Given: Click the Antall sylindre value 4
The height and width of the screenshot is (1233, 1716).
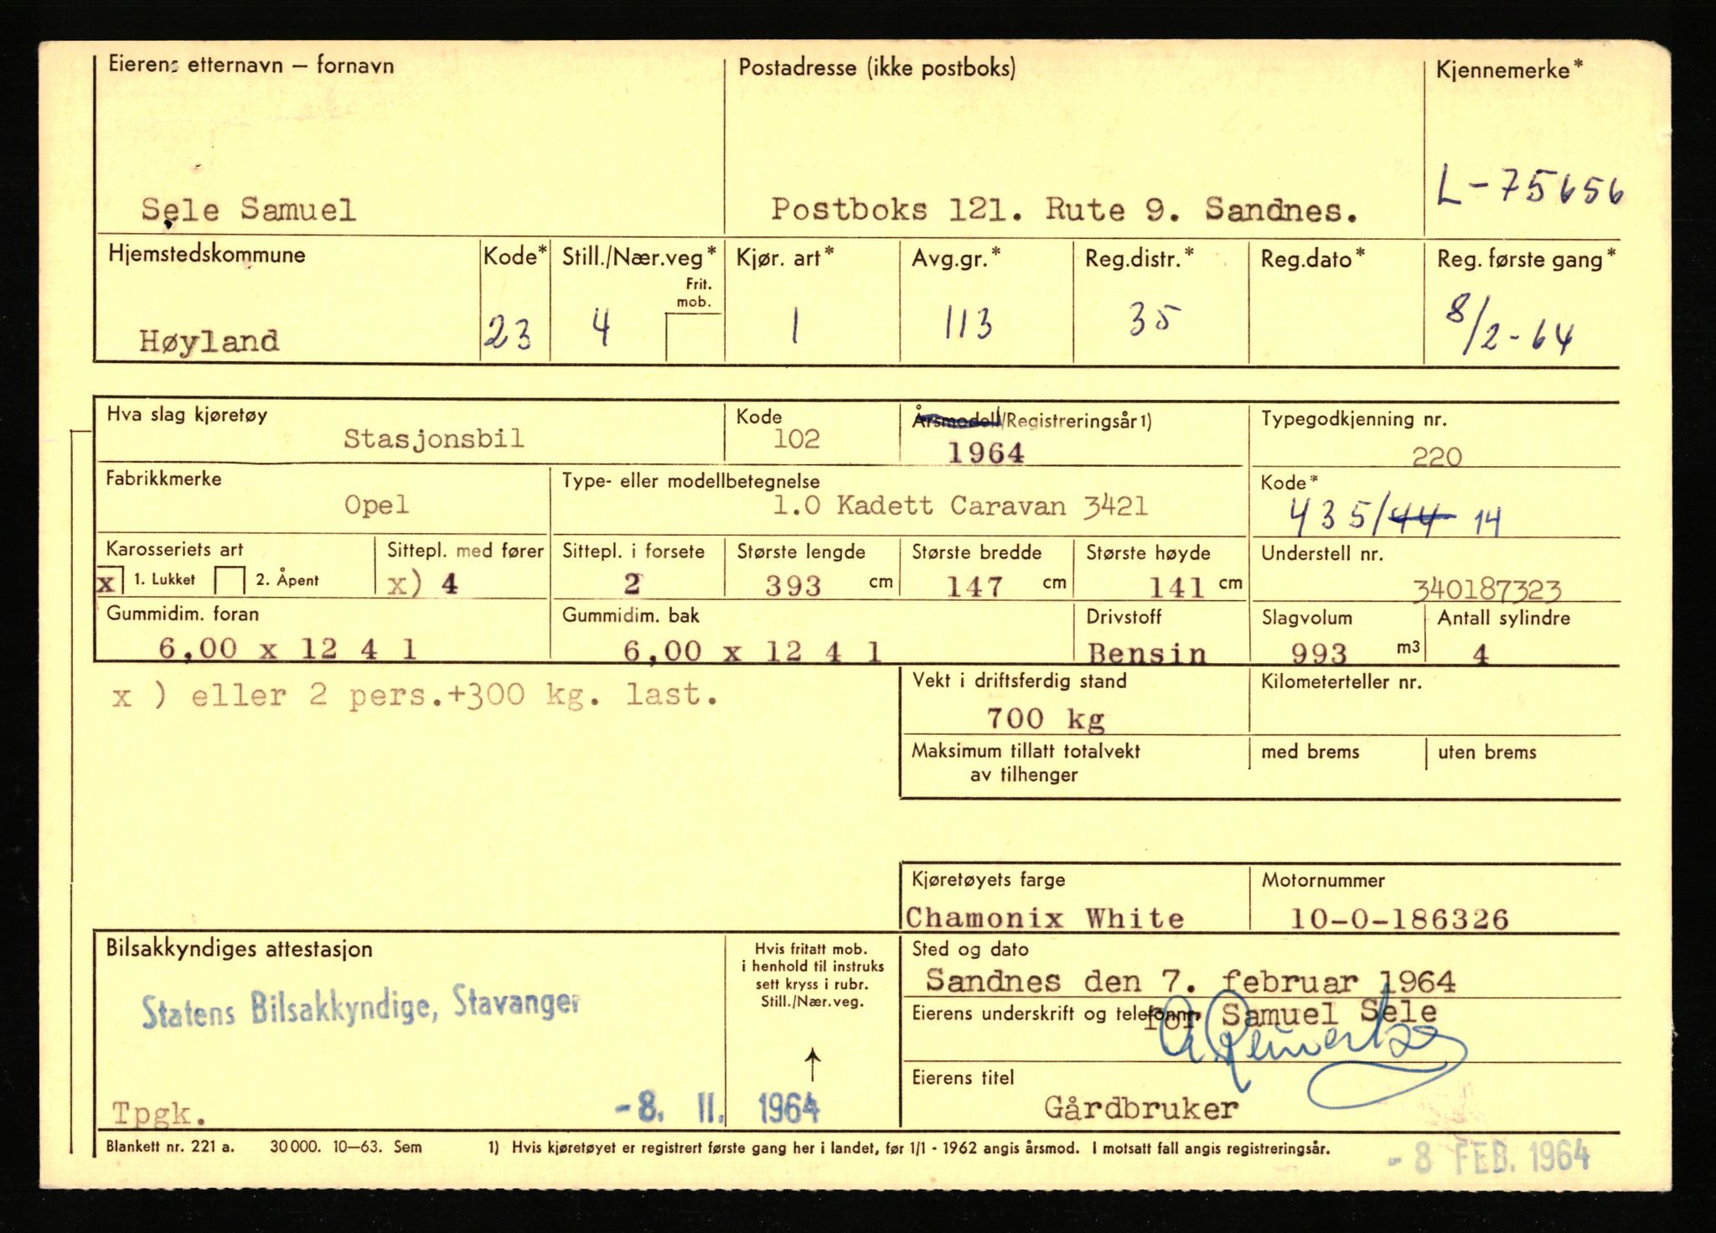Looking at the screenshot, I should tap(1481, 654).
